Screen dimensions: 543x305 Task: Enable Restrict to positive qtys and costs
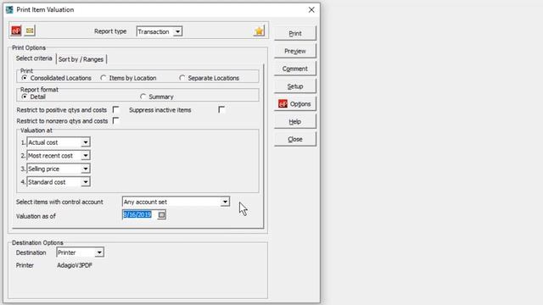coord(115,109)
